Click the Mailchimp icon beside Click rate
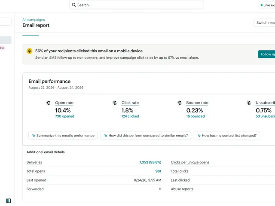This screenshot has height=206, width=275. click(x=115, y=103)
